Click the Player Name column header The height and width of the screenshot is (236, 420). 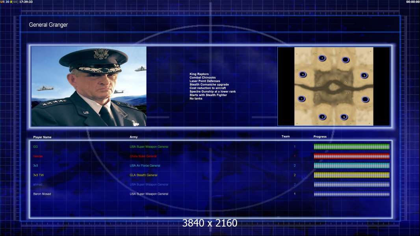(42, 137)
